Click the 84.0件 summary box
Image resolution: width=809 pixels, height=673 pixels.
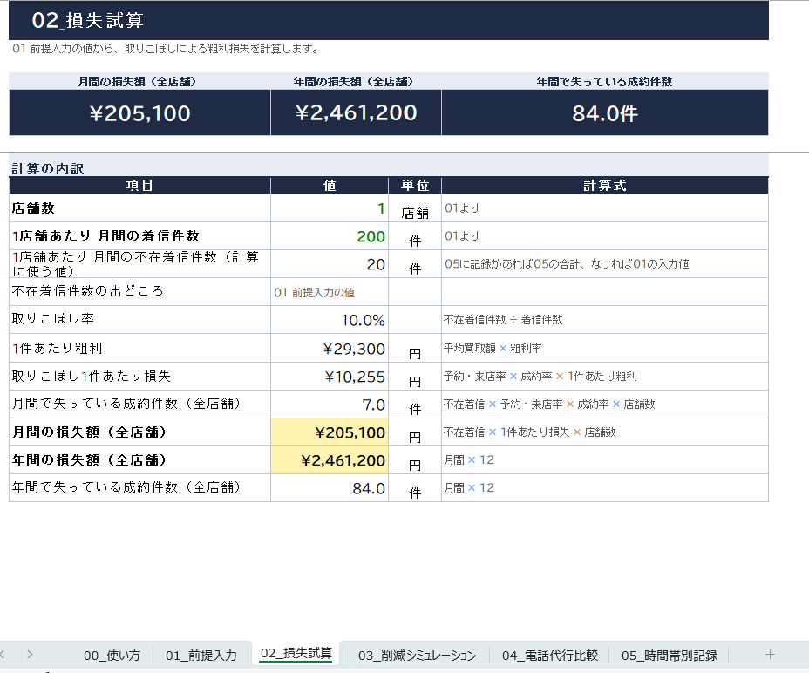(x=605, y=112)
